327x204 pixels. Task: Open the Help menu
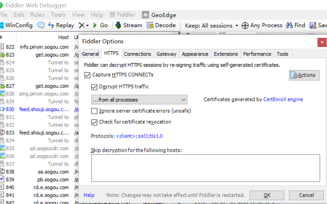point(97,15)
